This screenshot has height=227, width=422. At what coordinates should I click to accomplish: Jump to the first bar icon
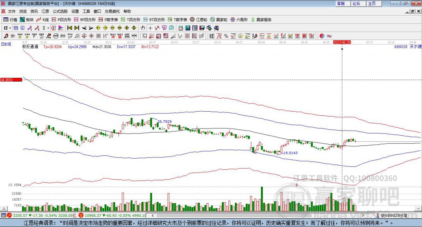pos(70,28)
